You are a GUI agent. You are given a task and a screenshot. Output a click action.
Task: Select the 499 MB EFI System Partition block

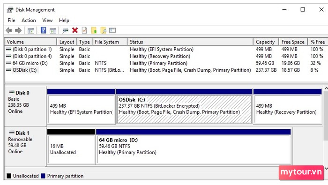pos(81,107)
